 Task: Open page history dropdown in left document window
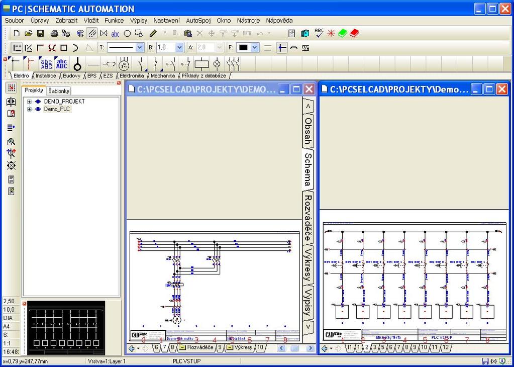point(139,348)
